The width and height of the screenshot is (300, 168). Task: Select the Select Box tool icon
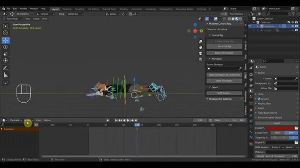pos(5,26)
